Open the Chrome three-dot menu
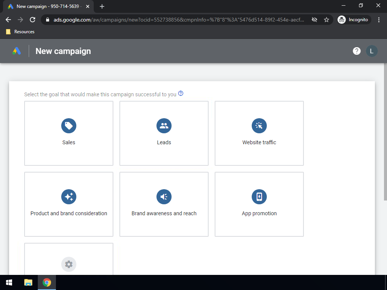The image size is (387, 290). coord(379,20)
